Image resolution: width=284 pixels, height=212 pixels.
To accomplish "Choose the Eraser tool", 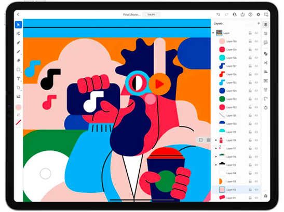I will 18,61.
